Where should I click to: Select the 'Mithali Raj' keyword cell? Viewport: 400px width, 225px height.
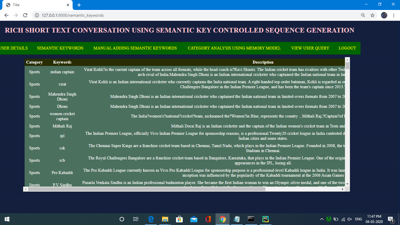(62, 126)
